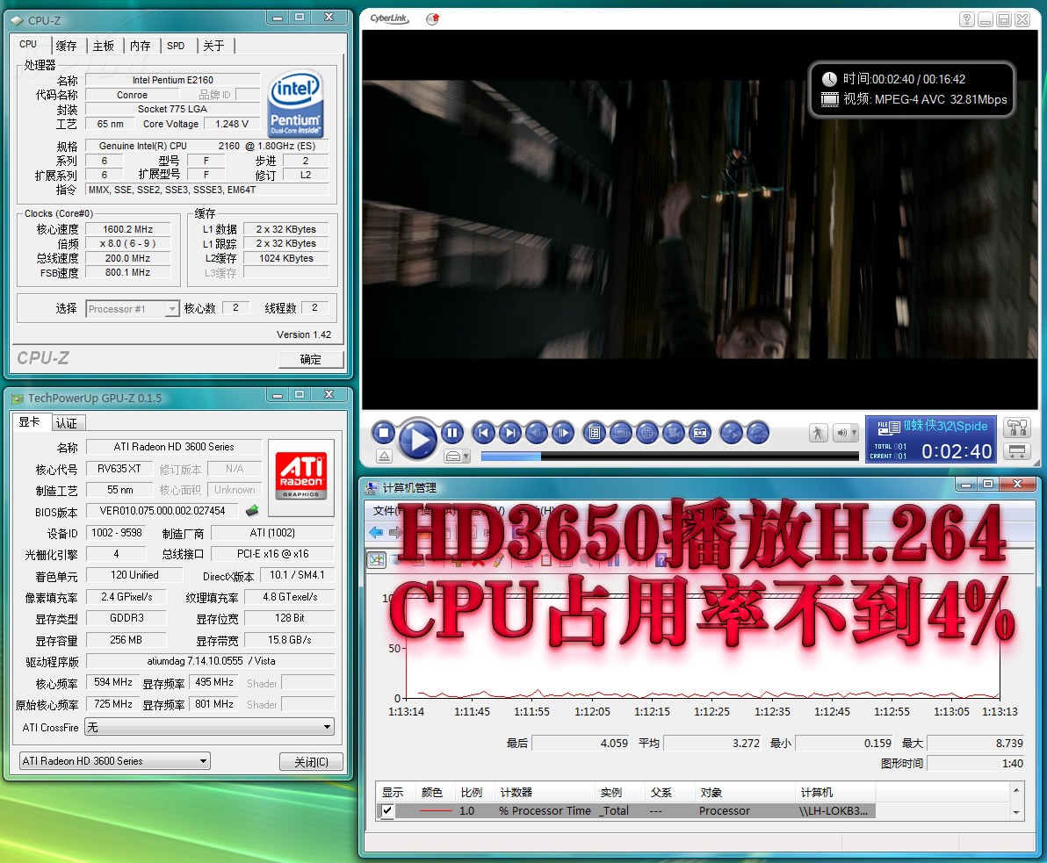Open the player Help question-mark icon
1047x863 pixels.
tap(967, 19)
